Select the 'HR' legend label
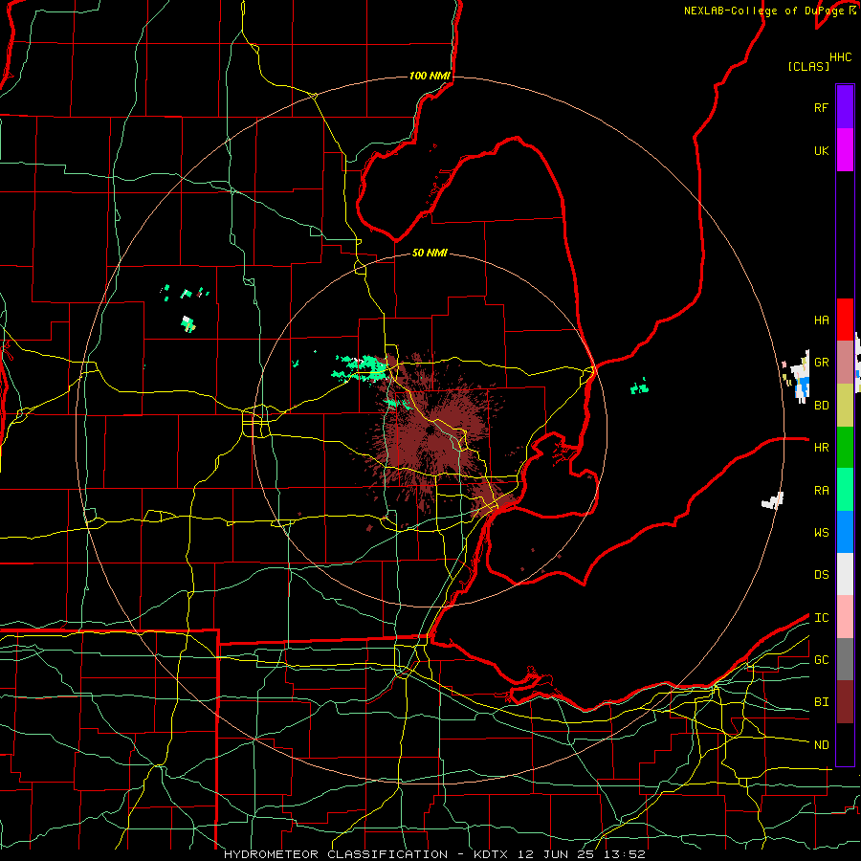The height and width of the screenshot is (861, 861). click(821, 448)
